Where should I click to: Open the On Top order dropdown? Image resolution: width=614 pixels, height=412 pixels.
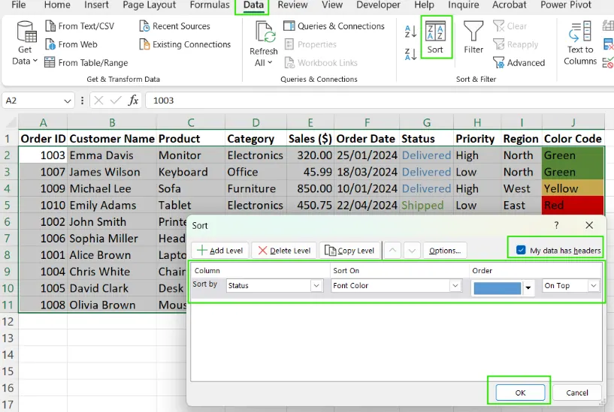[x=594, y=286]
